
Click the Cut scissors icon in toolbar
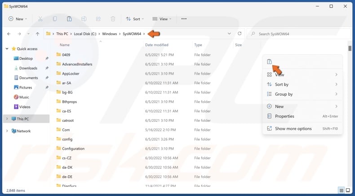(x=40, y=19)
